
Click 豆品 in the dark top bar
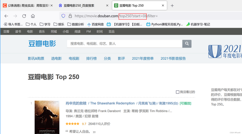tap(111, 32)
